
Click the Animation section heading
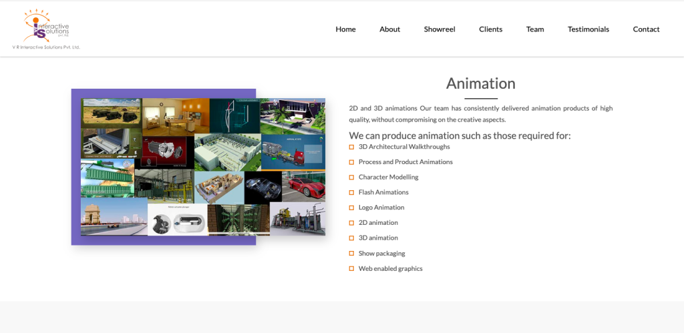(x=480, y=83)
